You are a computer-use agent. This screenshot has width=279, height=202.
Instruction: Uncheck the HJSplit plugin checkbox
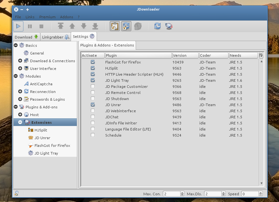click(93, 68)
